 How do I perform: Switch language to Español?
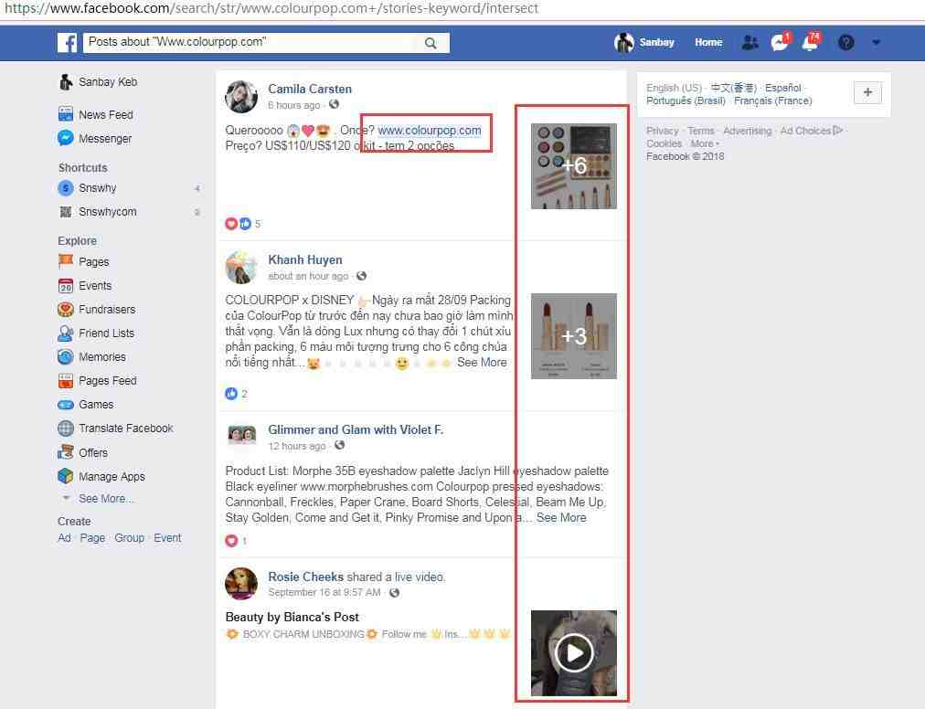coord(782,88)
